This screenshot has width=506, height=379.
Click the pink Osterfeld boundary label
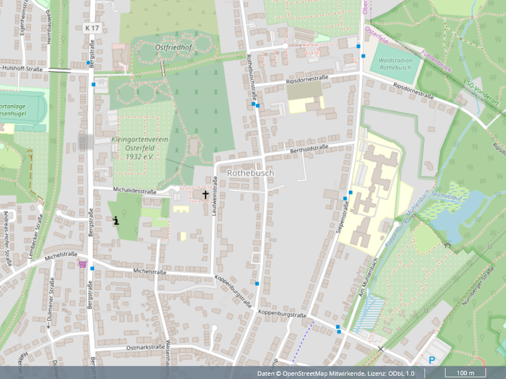pyautogui.click(x=376, y=35)
